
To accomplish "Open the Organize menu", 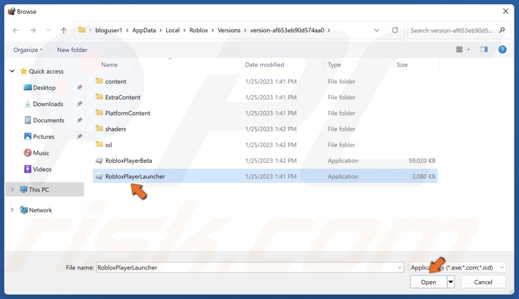I will [x=28, y=50].
